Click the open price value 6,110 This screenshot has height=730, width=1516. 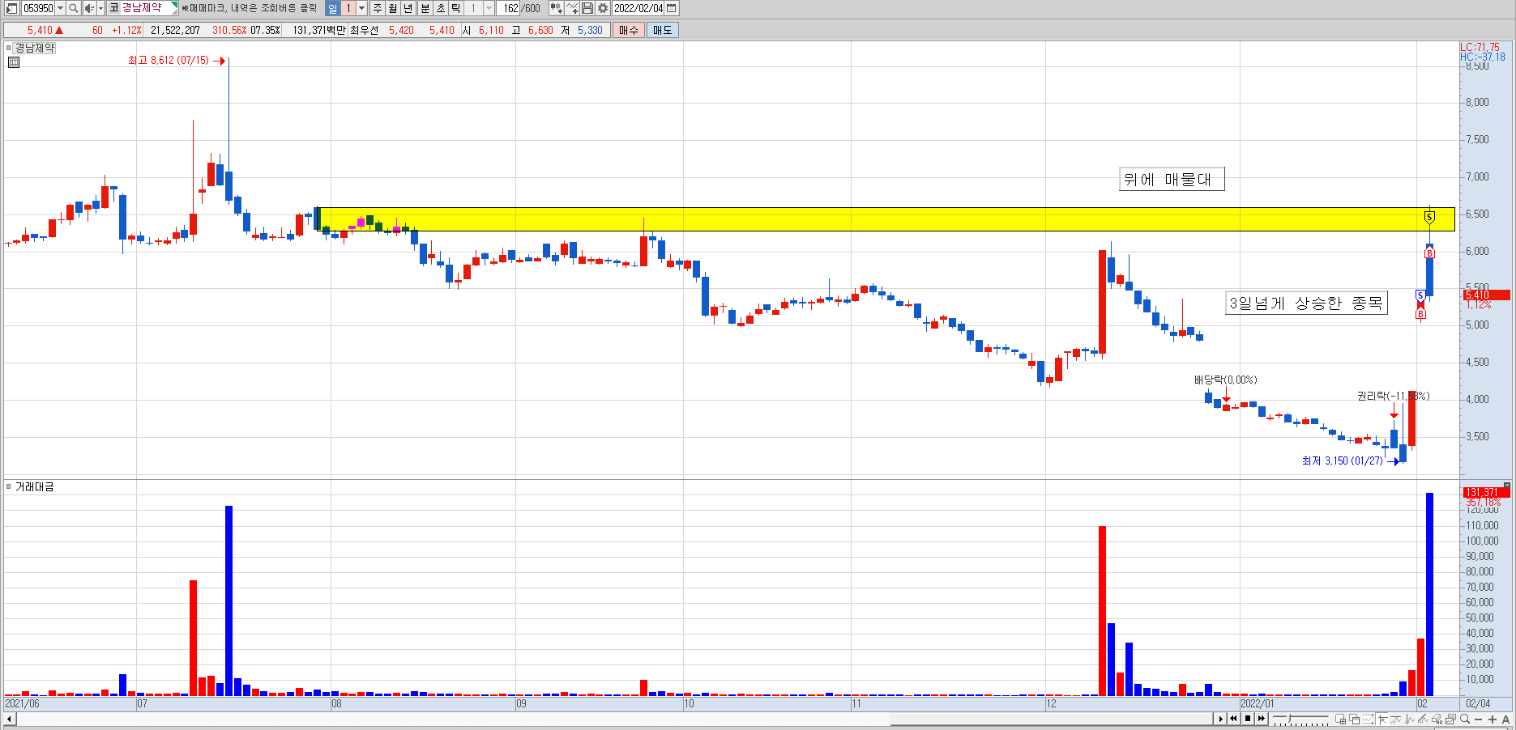coord(491,30)
